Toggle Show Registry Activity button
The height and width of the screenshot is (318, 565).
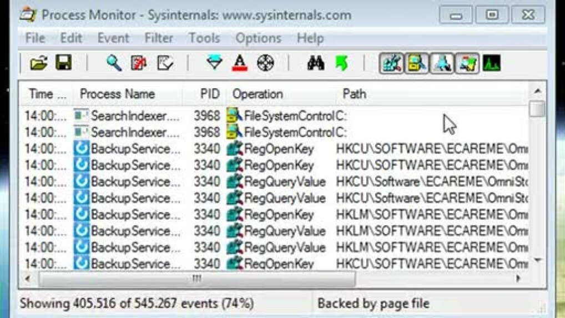pos(391,63)
